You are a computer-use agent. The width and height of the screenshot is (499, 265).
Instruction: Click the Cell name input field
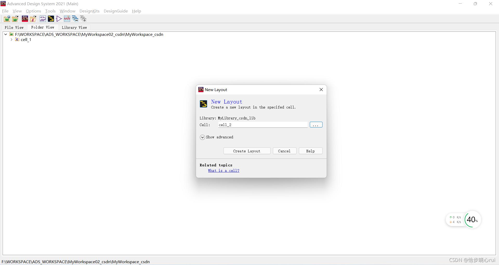(263, 125)
